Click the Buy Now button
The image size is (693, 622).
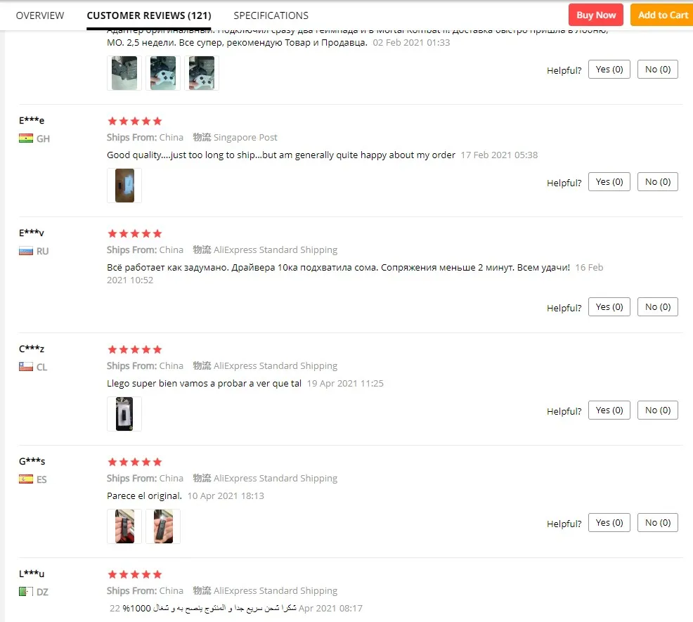pos(596,15)
